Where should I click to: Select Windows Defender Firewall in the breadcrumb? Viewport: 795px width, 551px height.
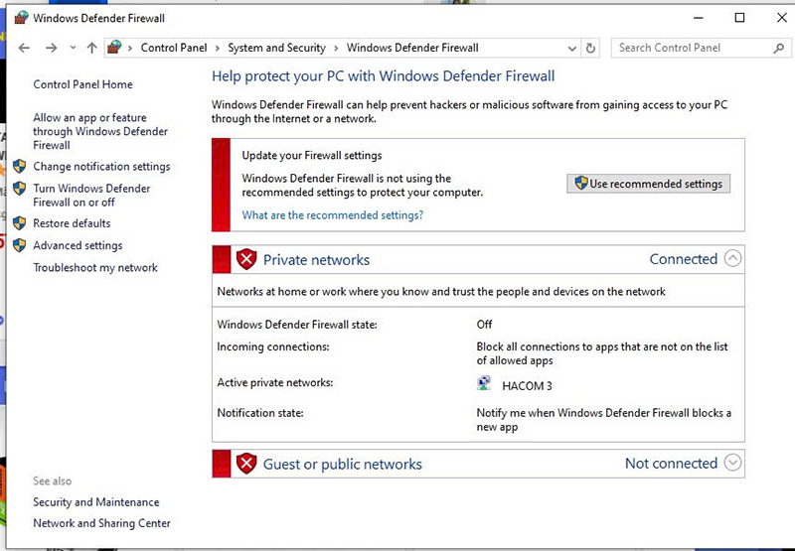click(412, 48)
